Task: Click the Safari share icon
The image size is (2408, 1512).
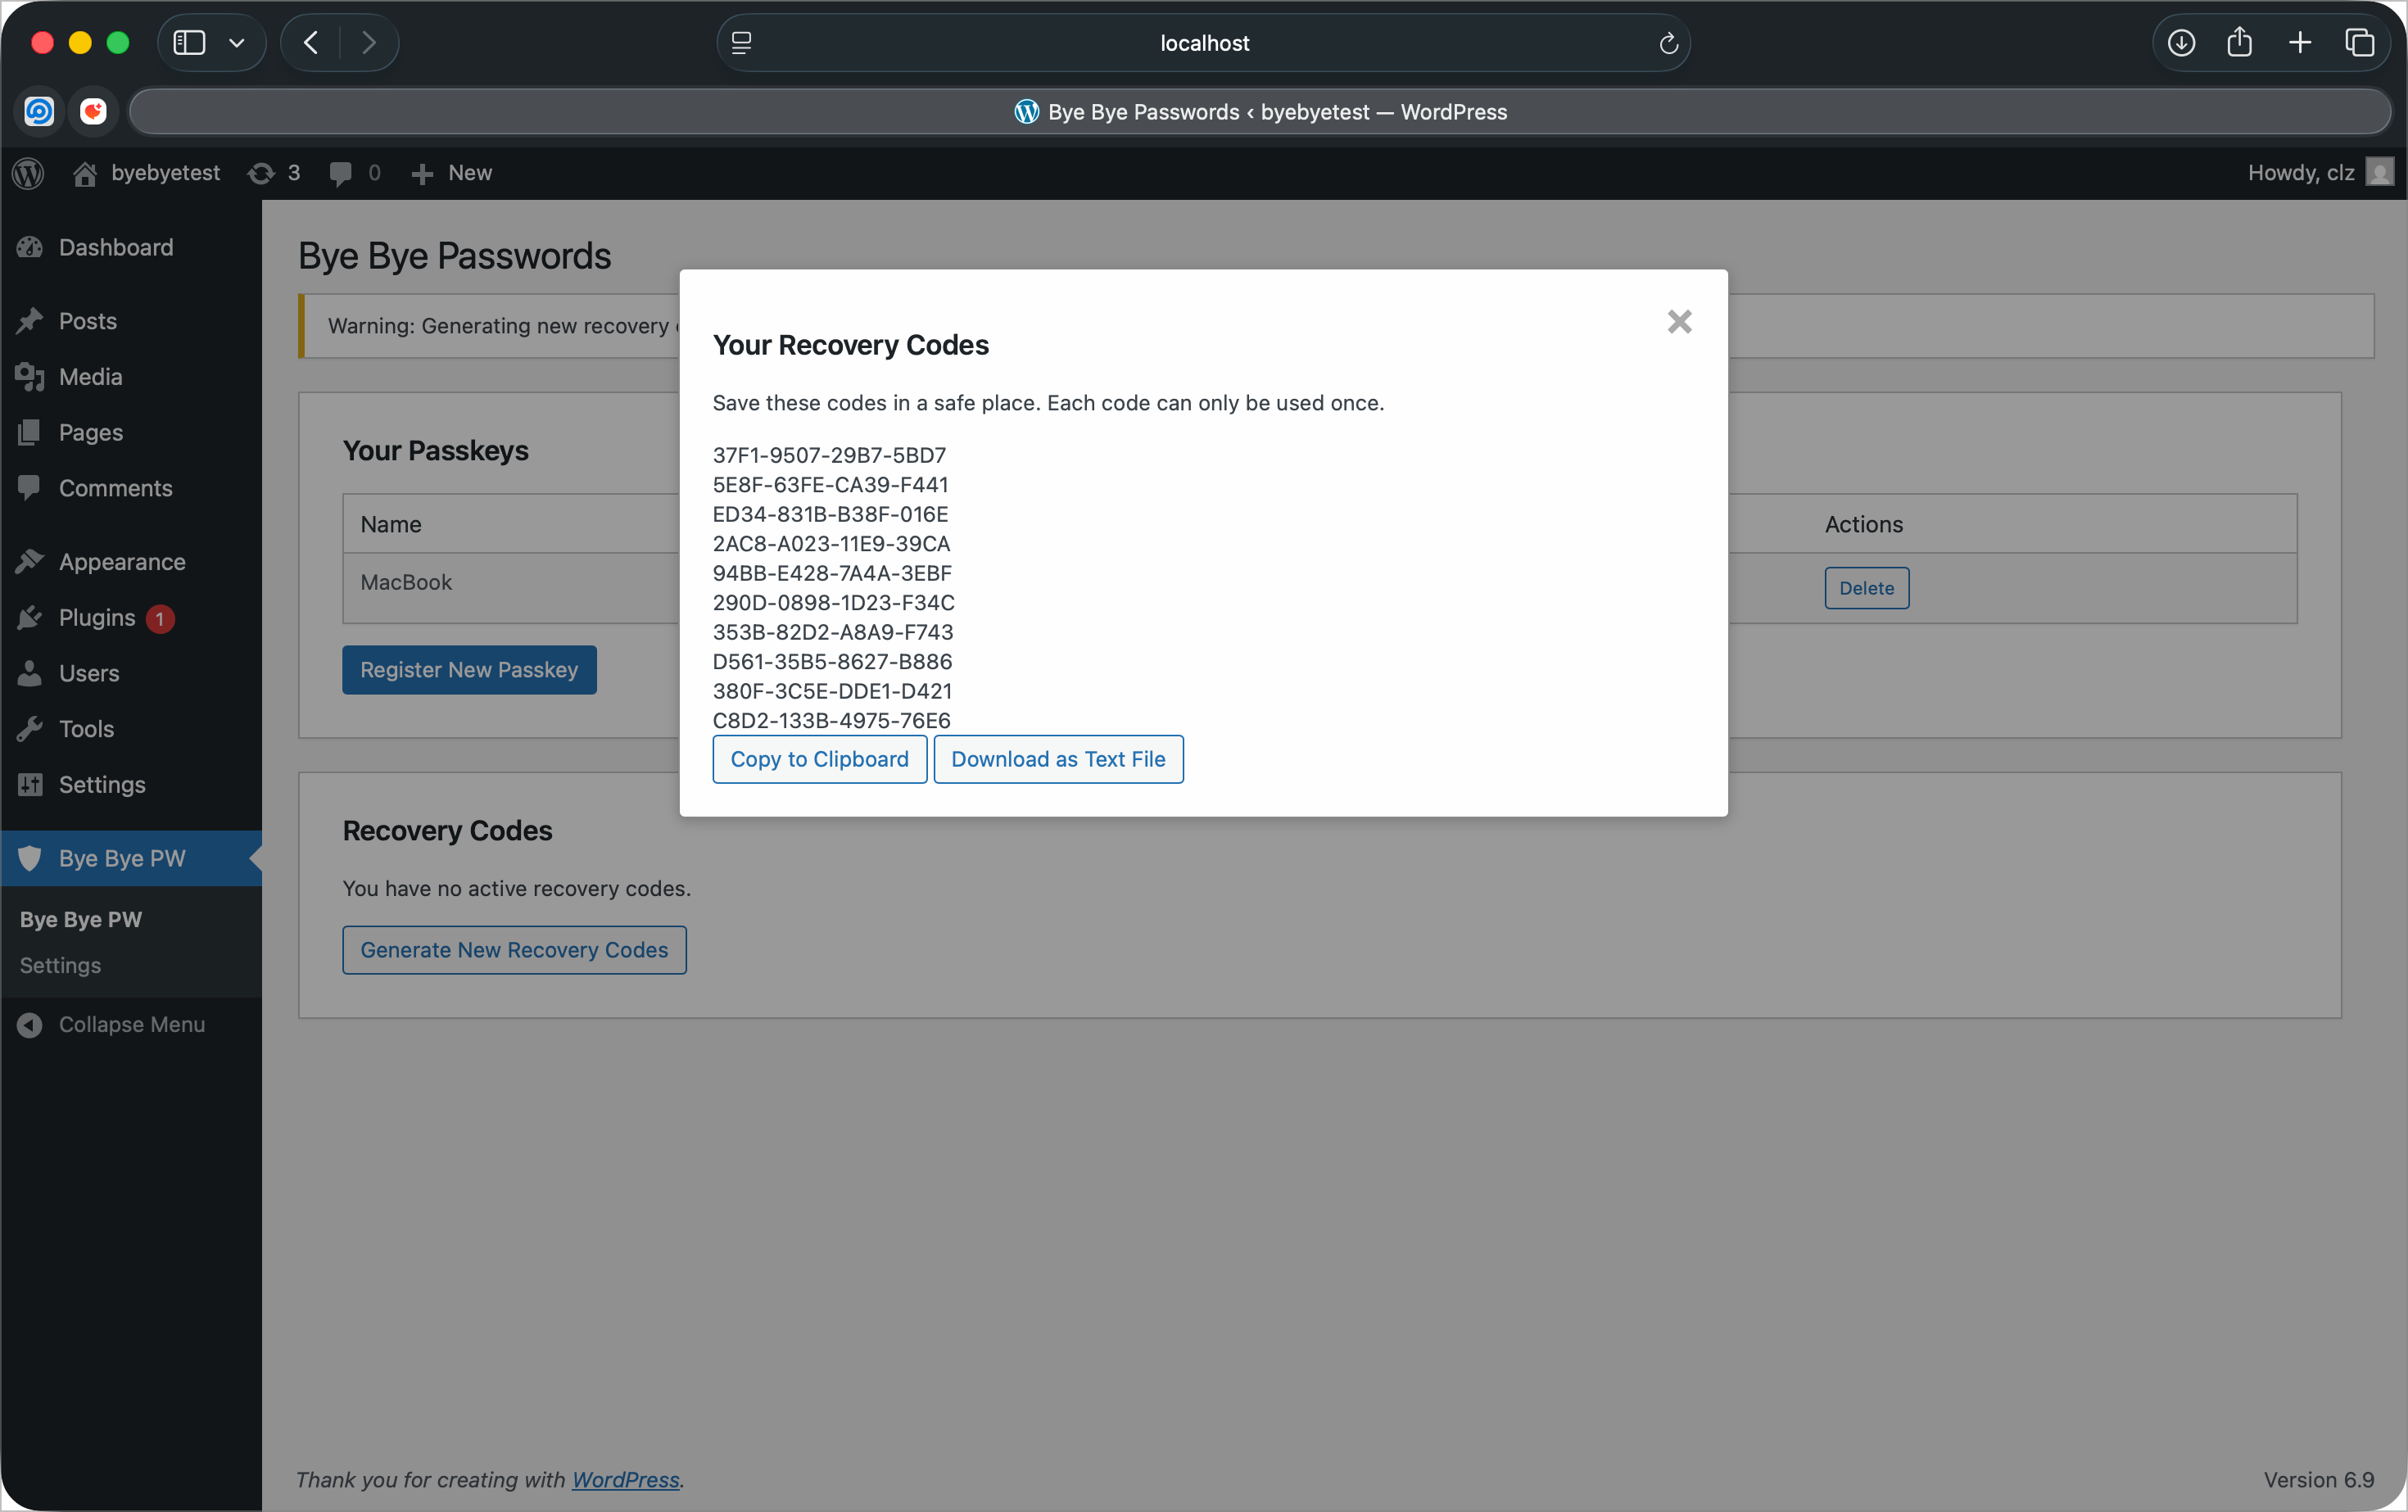Action: (2240, 43)
